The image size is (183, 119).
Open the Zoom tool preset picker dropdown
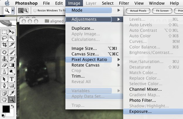(x=13, y=10)
